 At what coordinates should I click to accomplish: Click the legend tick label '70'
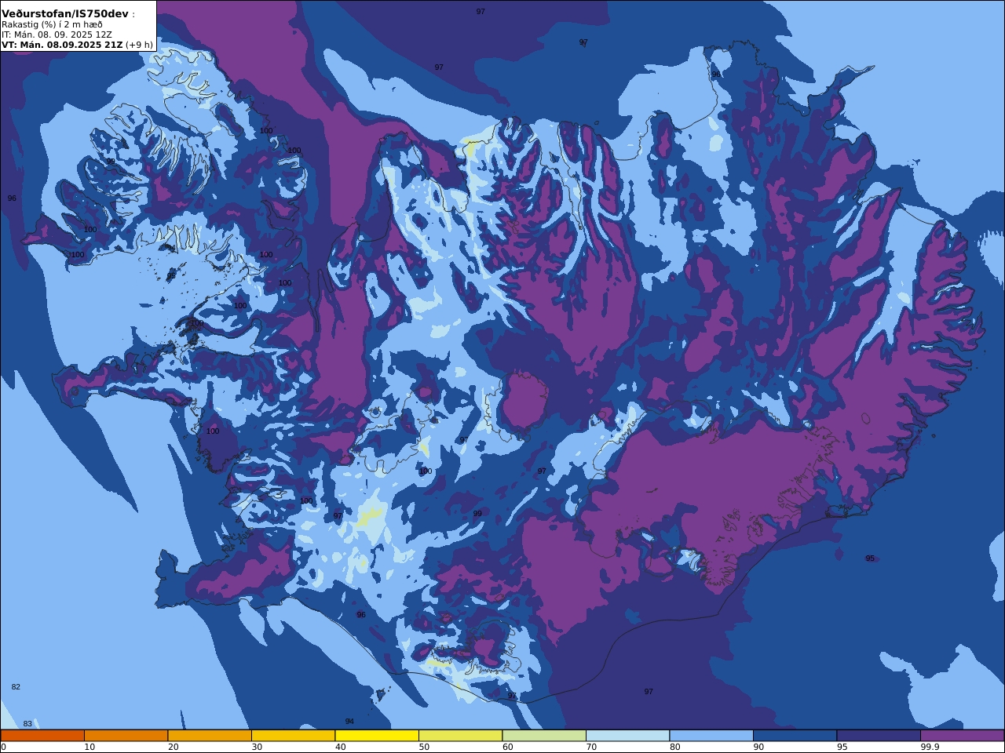click(591, 747)
